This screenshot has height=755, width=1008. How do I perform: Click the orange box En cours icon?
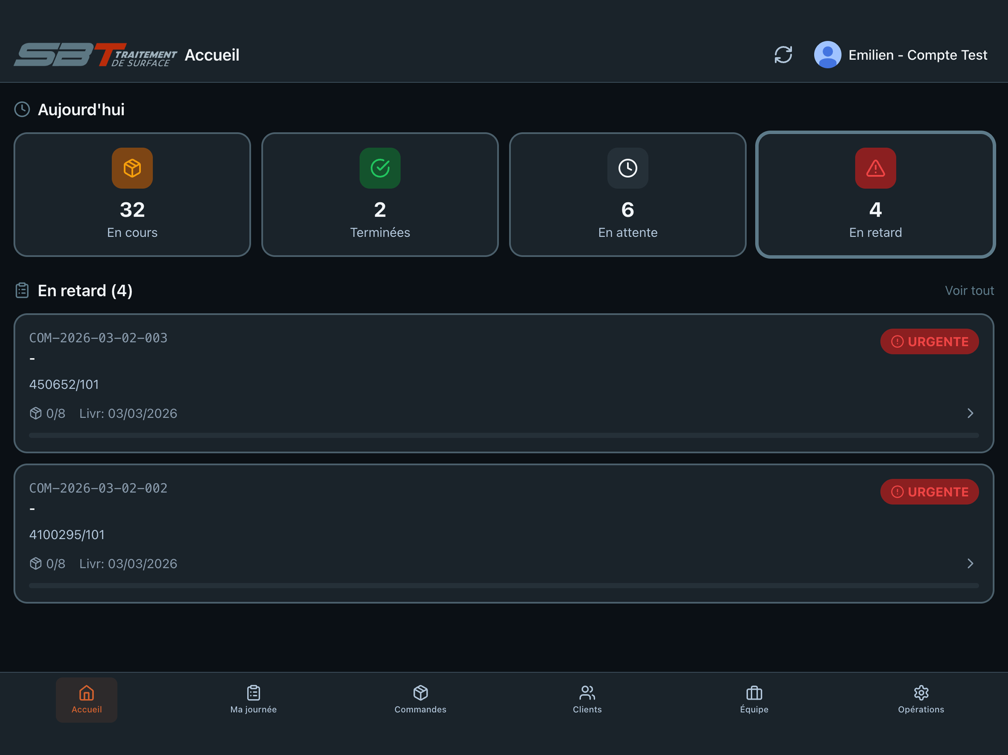132,168
